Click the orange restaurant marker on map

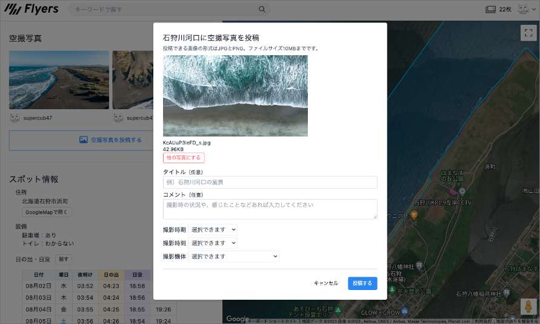point(414,214)
